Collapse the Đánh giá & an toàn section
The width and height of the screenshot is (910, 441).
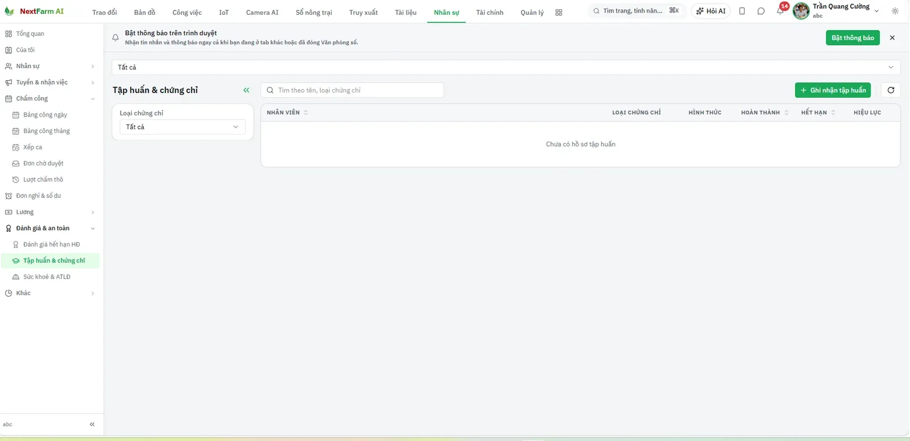[50, 228]
